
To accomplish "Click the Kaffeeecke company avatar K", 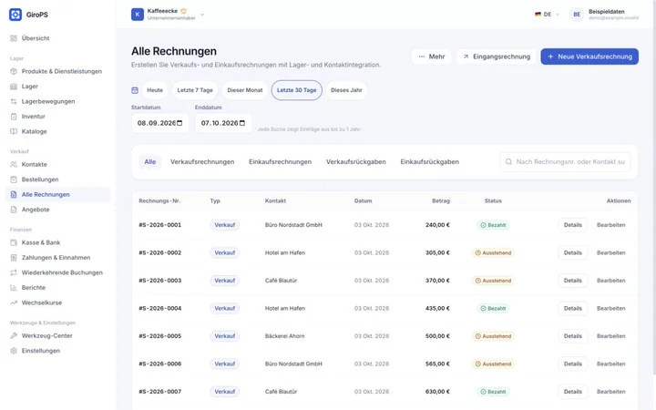I will coord(138,15).
